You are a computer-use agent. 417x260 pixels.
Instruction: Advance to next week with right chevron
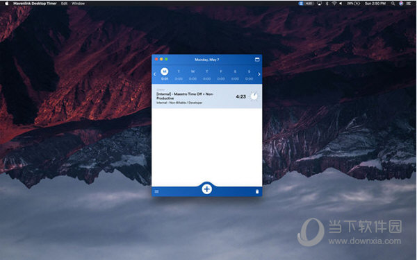point(259,74)
